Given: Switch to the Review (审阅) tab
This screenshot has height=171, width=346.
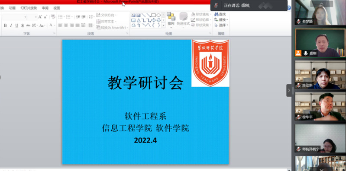Looking at the screenshot, I should coord(45,8).
